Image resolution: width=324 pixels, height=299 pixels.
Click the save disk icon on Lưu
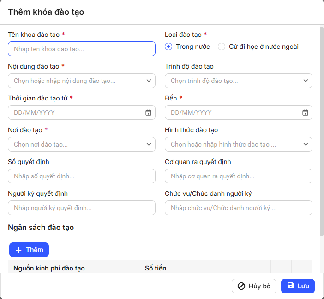tap(290, 286)
